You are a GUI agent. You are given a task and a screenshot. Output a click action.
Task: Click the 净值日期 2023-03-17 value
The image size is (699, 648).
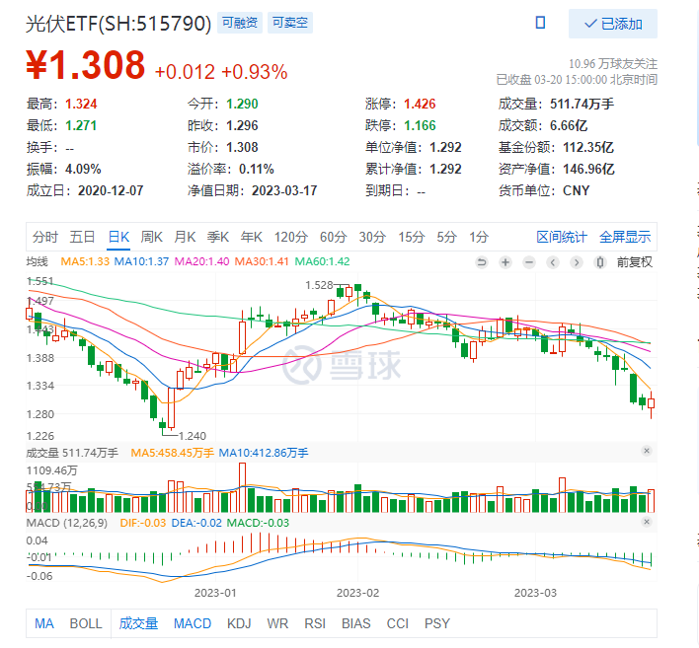284,190
